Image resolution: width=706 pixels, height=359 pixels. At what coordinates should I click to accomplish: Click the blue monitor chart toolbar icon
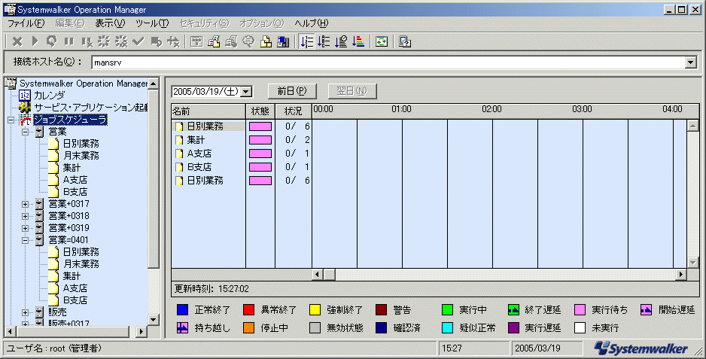point(283,42)
